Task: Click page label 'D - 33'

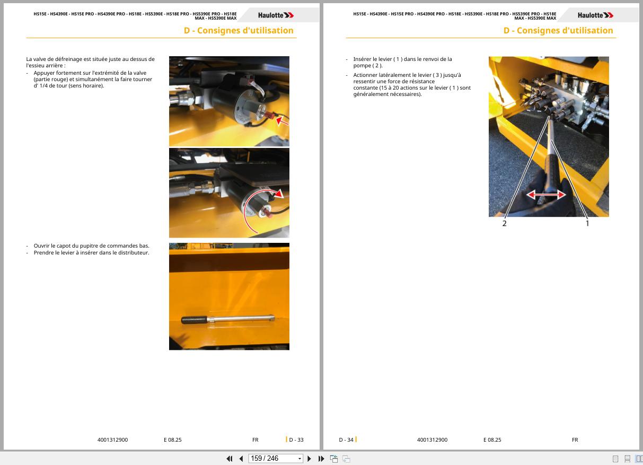Action: (x=296, y=440)
